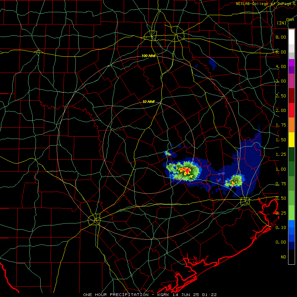Viewport: 297px width, 297px height.
Task: Click the ND legend label
Action: [x=283, y=257]
